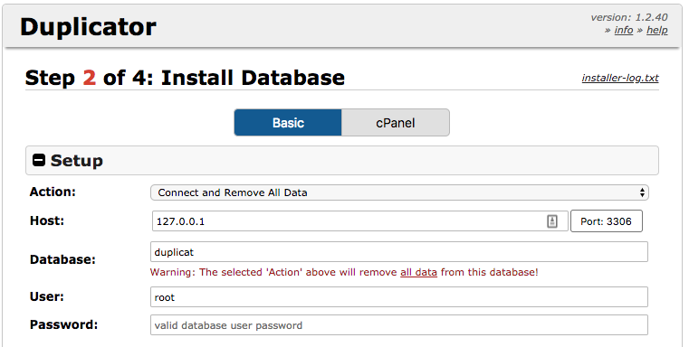Focus the Database field containing duplicat
This screenshot has height=347, width=689.
point(399,252)
